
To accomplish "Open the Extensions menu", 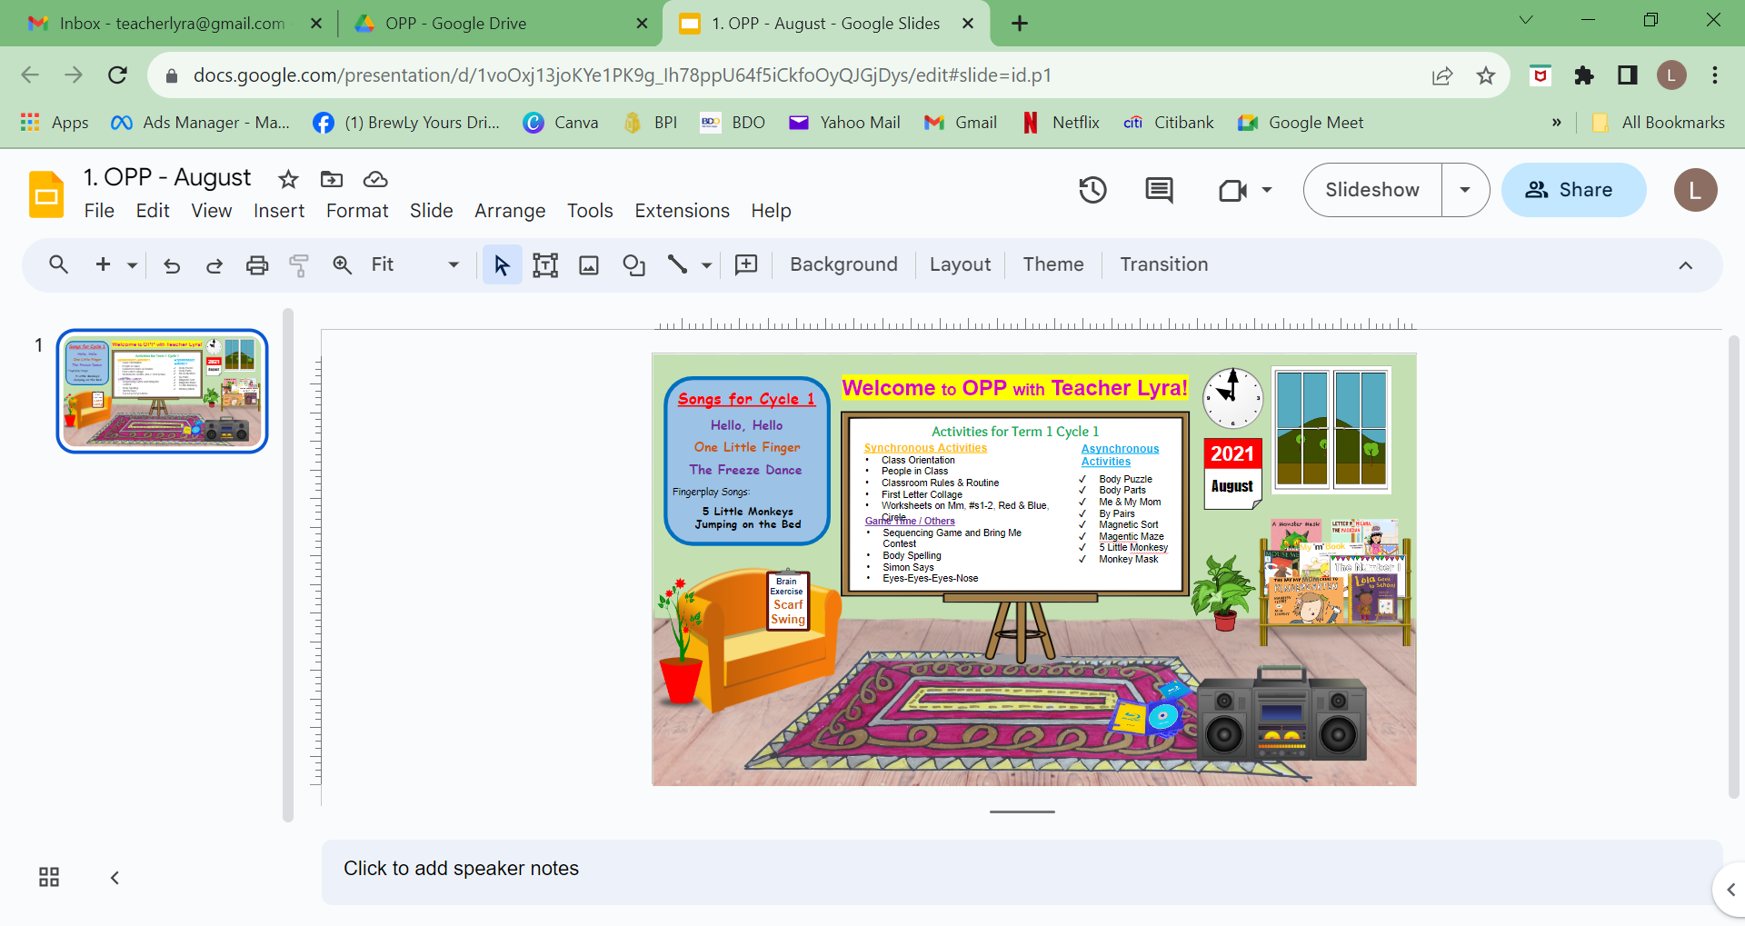I will (682, 211).
